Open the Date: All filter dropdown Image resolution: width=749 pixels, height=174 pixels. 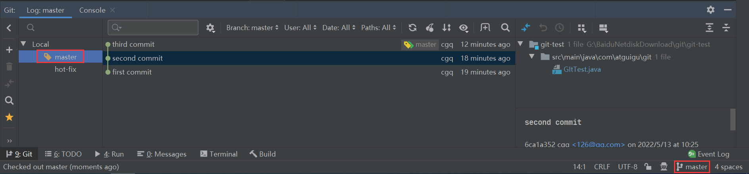(339, 28)
